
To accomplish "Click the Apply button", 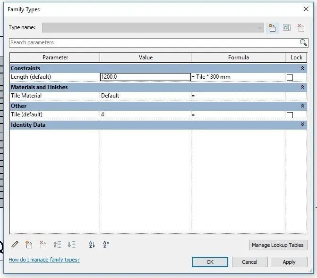I will tap(289, 262).
